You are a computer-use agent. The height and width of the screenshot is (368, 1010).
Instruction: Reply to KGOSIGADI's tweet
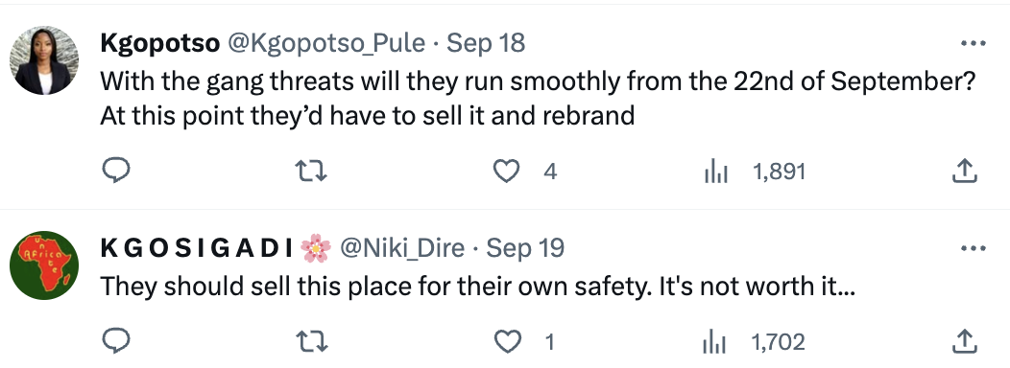pyautogui.click(x=116, y=341)
